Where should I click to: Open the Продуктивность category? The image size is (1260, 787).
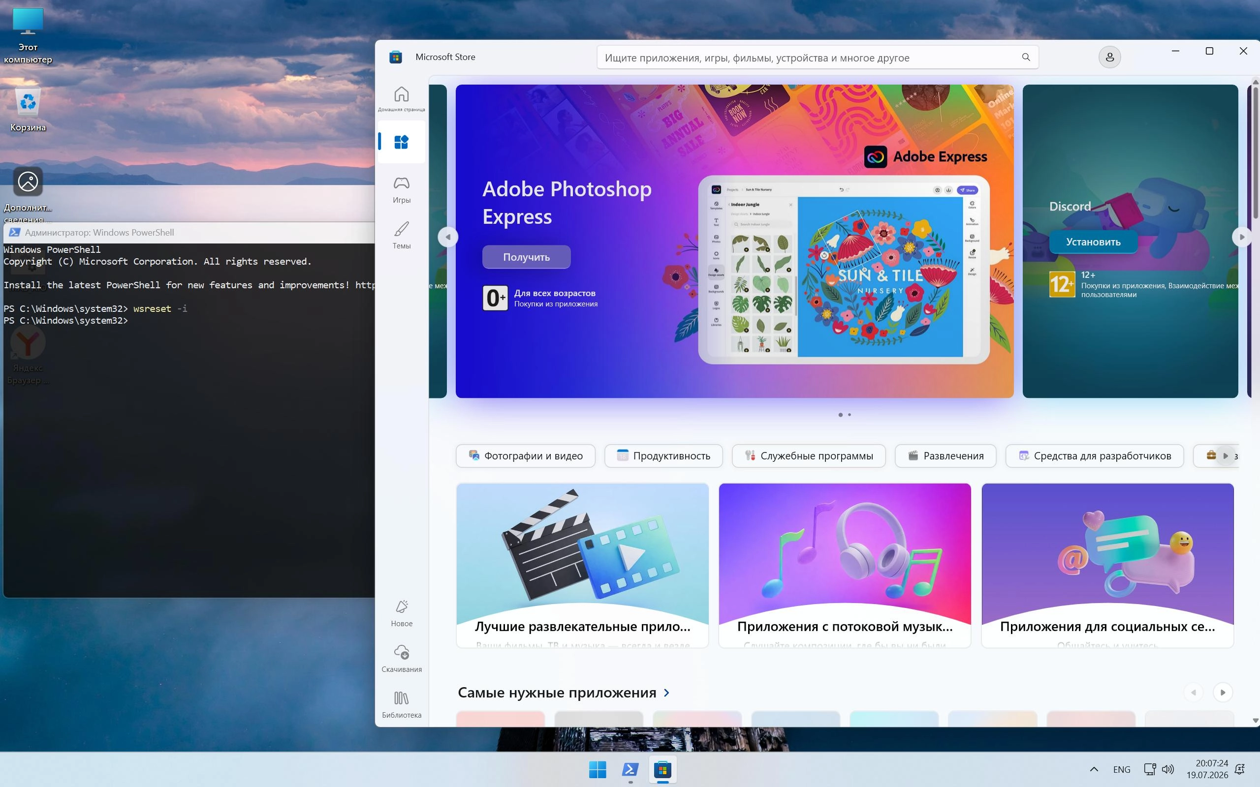pyautogui.click(x=663, y=456)
